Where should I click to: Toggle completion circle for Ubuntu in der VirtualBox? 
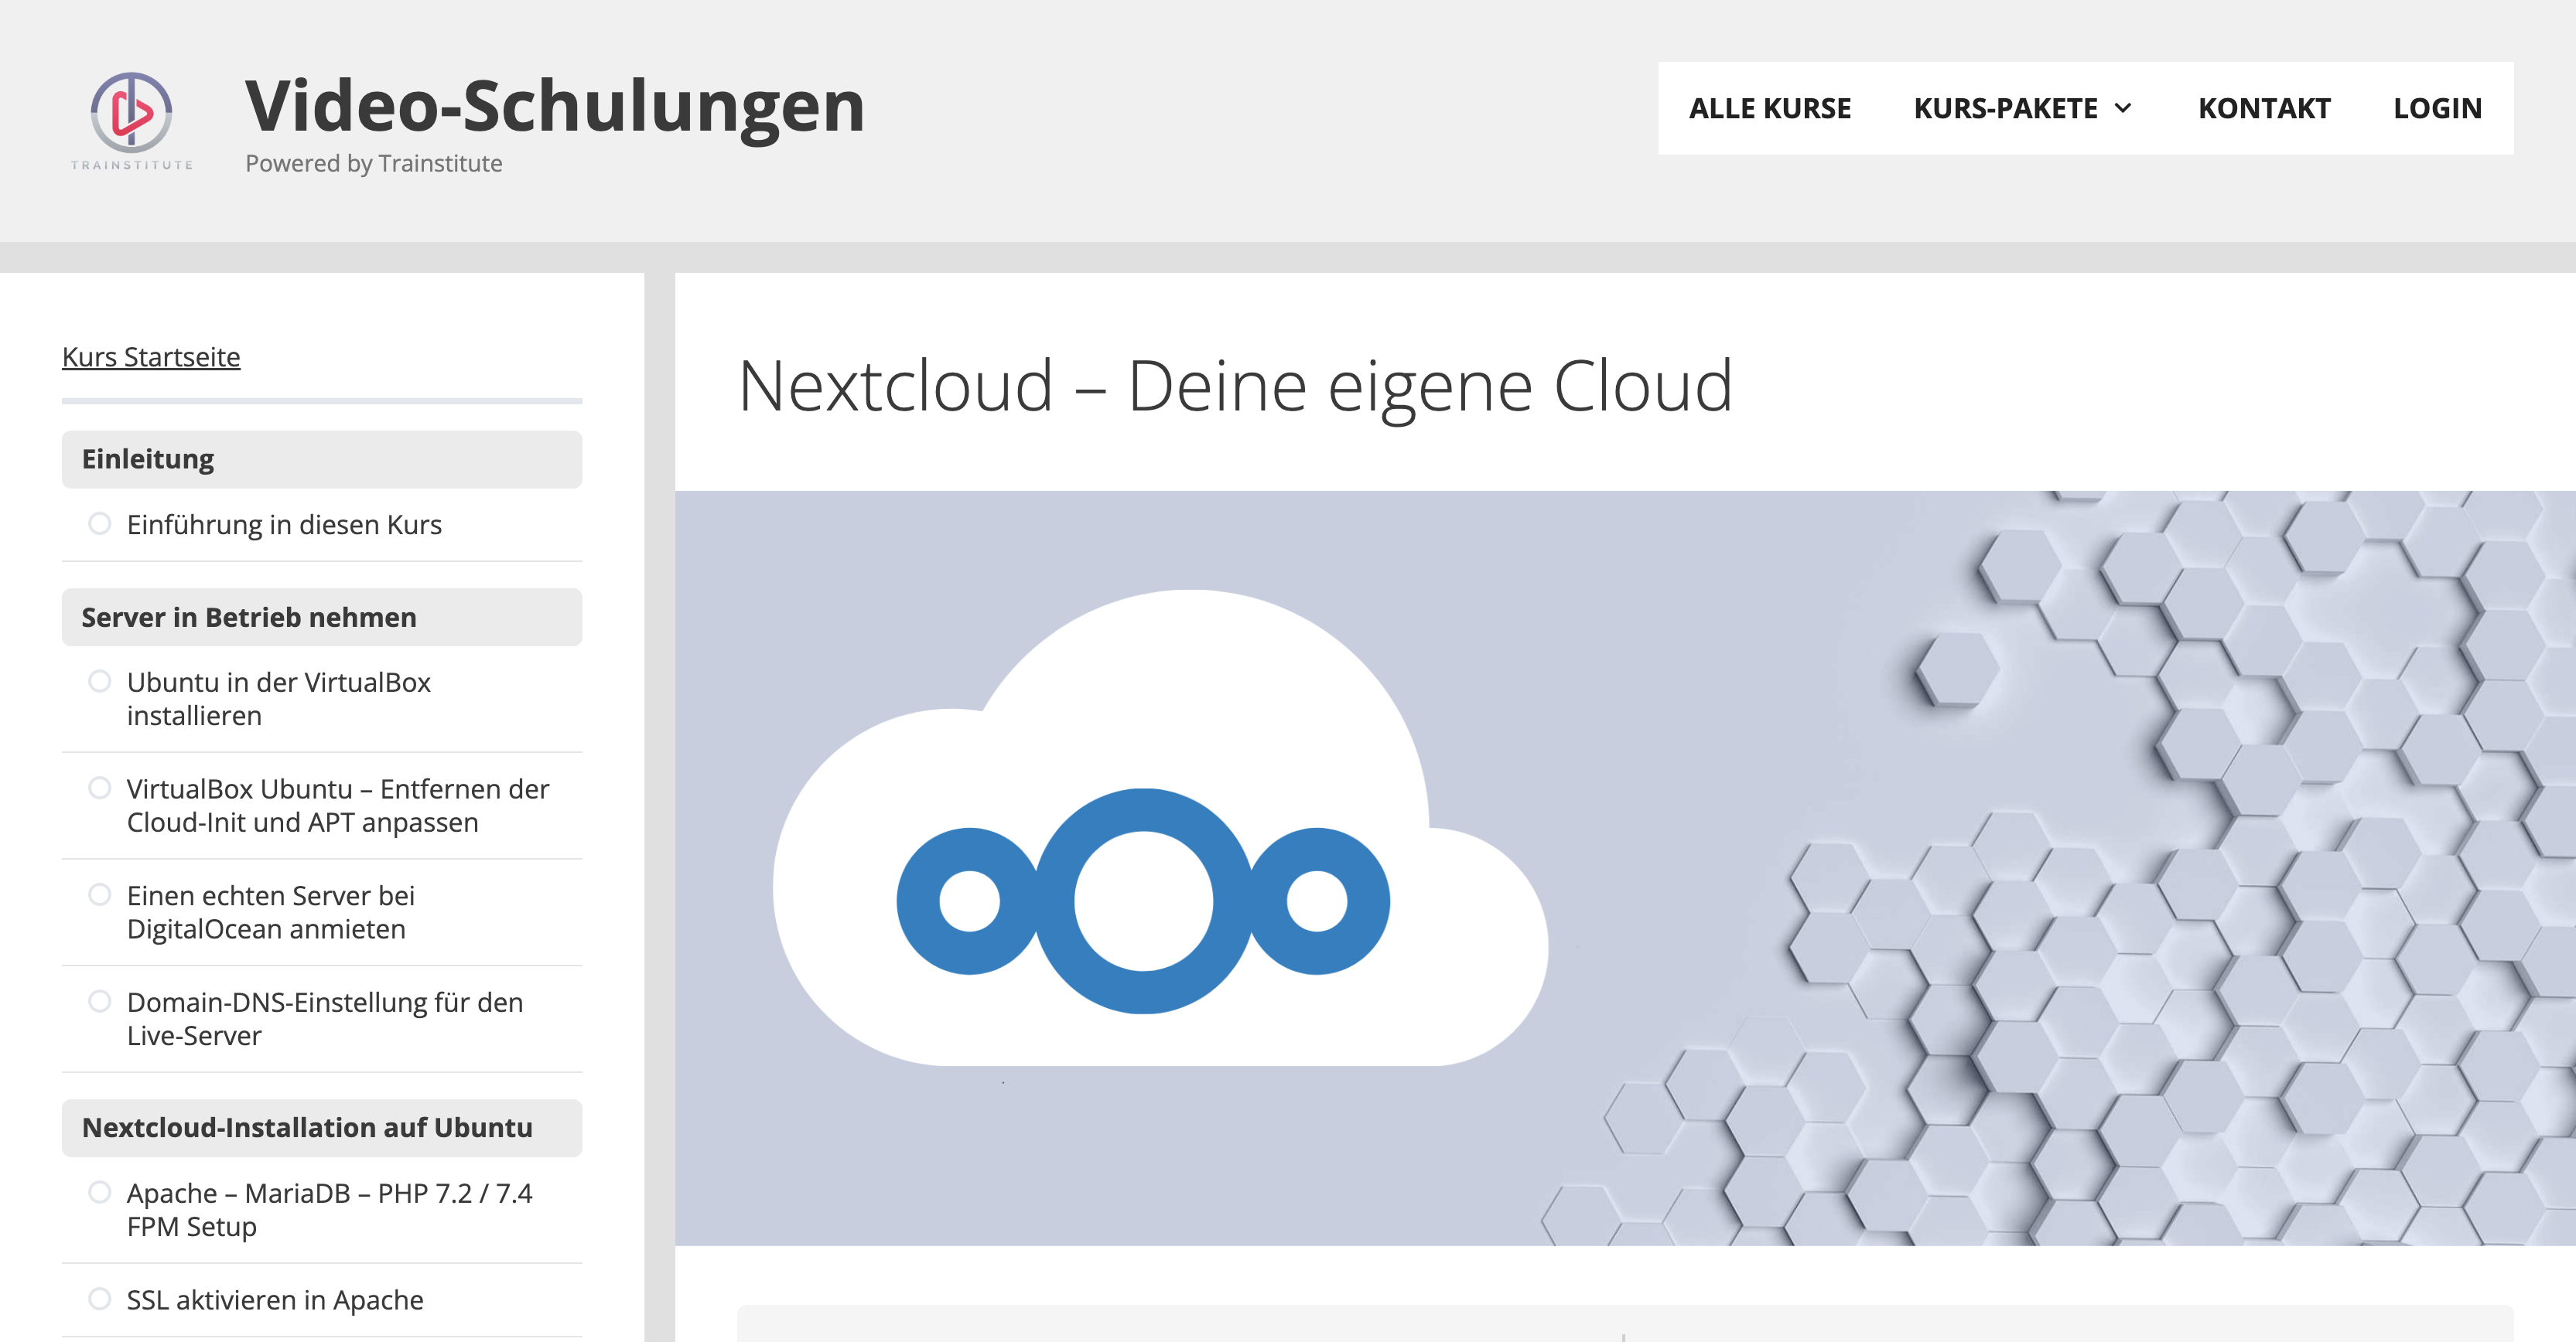pyautogui.click(x=99, y=682)
